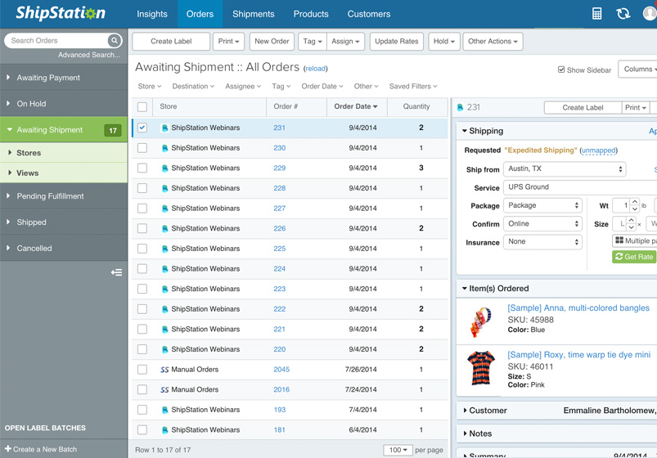Open order number 2045 link
The image size is (657, 458).
[281, 369]
